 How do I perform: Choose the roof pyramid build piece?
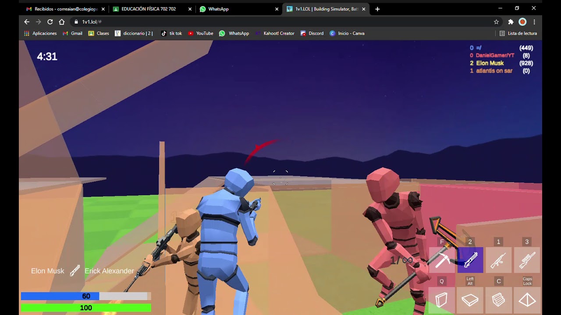coord(527,300)
